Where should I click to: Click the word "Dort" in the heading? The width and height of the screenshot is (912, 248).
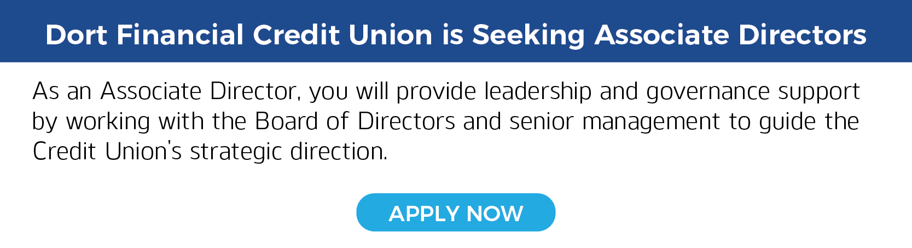(76, 35)
